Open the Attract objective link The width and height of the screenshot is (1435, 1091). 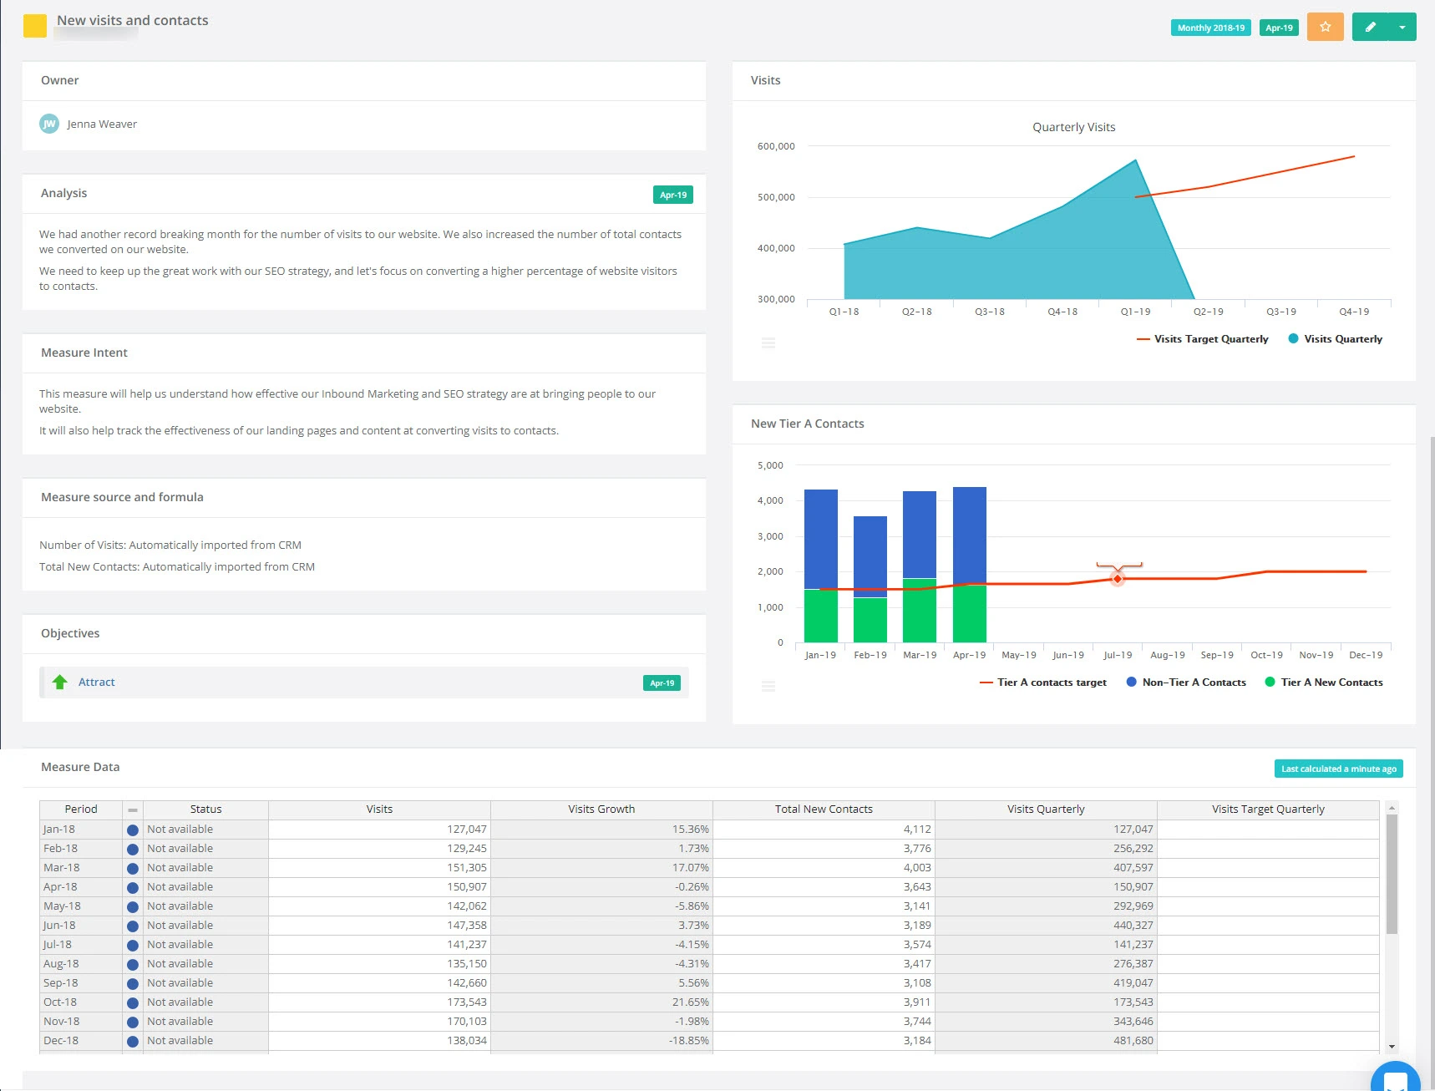[96, 682]
